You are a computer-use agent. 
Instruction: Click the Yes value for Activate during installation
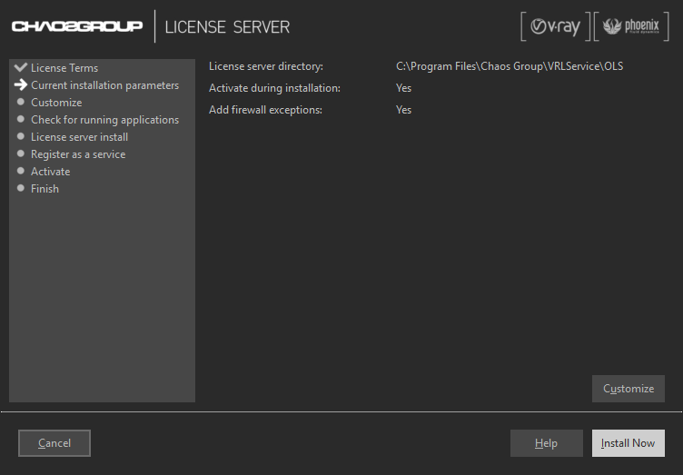click(404, 88)
